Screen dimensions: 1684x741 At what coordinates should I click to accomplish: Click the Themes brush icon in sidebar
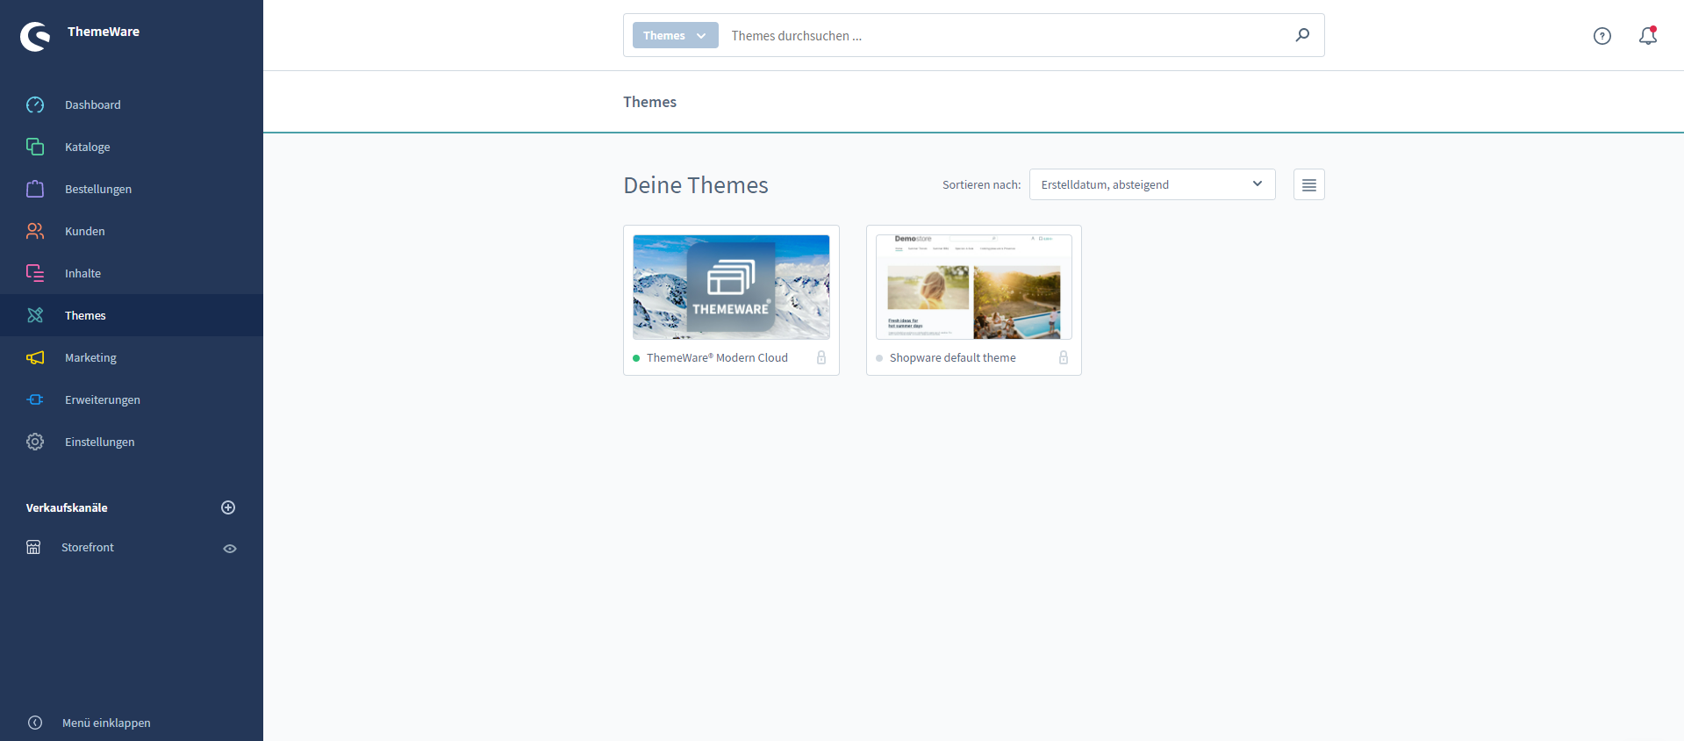[35, 315]
